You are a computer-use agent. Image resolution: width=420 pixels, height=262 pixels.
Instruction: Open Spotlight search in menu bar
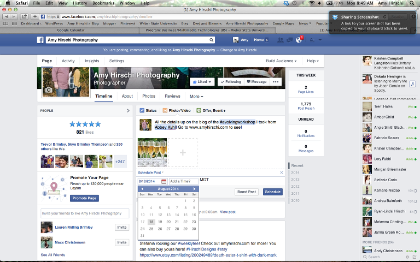pyautogui.click(x=412, y=3)
